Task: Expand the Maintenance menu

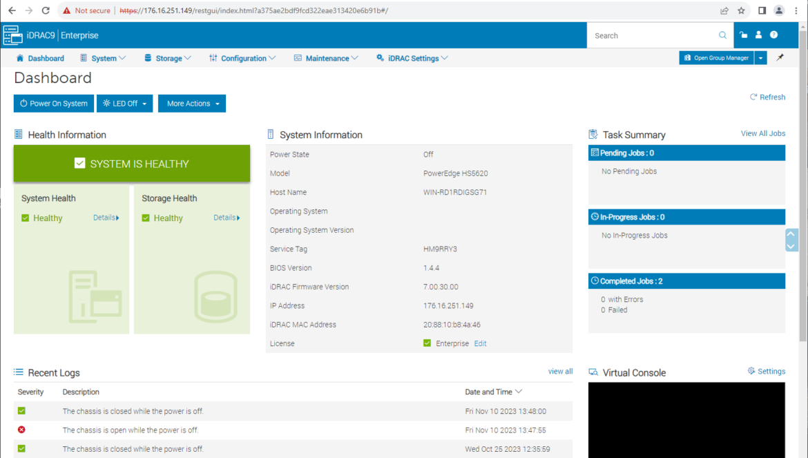Action: (326, 58)
